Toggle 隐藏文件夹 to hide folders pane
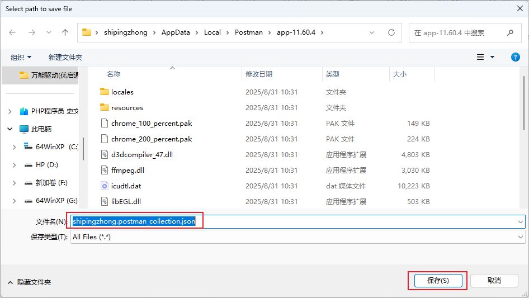Viewport: 529px width, 298px height. (x=29, y=282)
